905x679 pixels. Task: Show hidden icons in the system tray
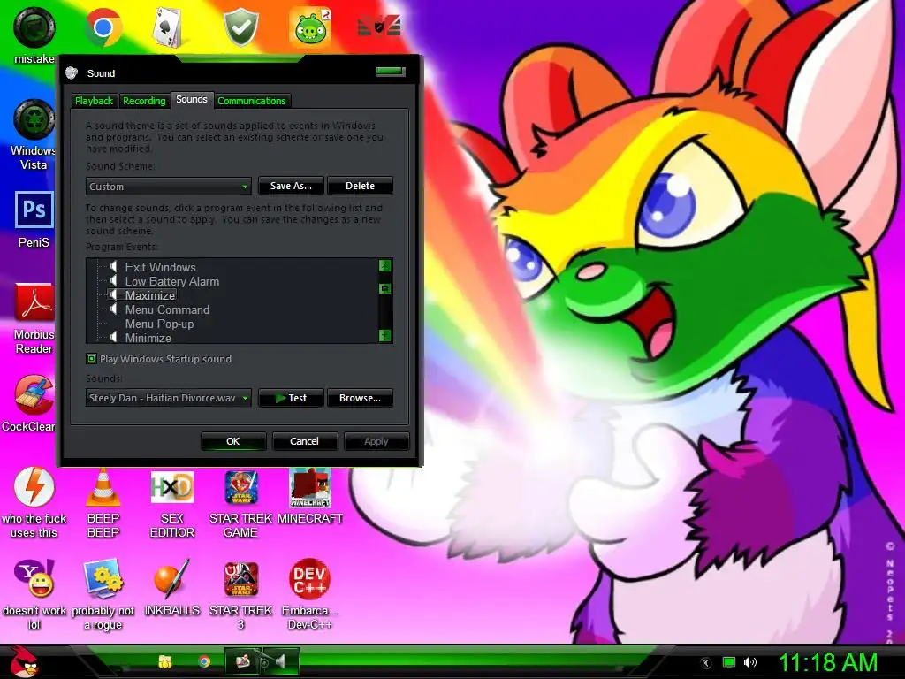(705, 663)
